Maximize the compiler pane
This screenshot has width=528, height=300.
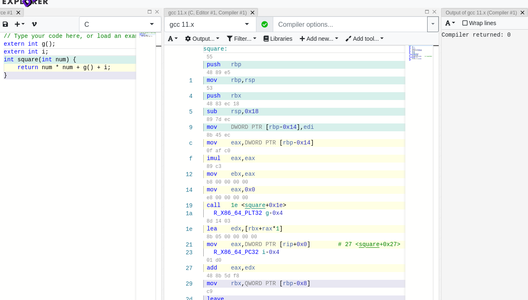click(x=427, y=12)
